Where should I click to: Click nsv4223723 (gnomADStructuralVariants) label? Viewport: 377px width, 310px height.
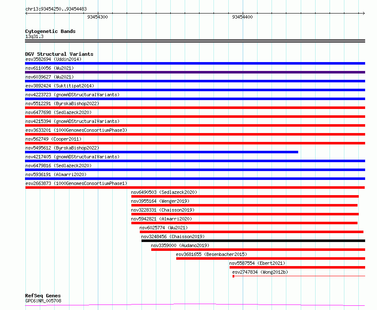(x=72, y=95)
